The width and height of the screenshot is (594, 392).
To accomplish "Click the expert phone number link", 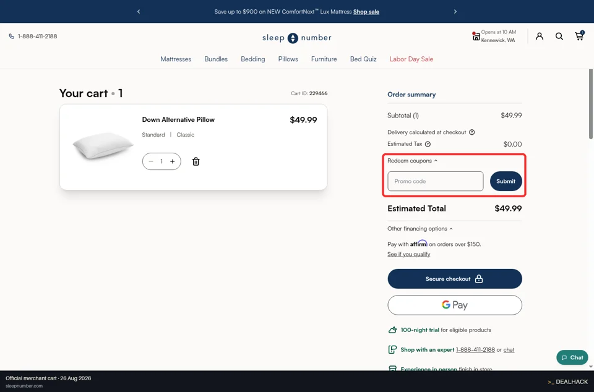I will 475,349.
